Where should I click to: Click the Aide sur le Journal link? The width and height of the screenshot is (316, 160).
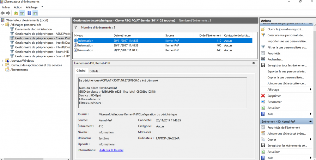click(111, 150)
